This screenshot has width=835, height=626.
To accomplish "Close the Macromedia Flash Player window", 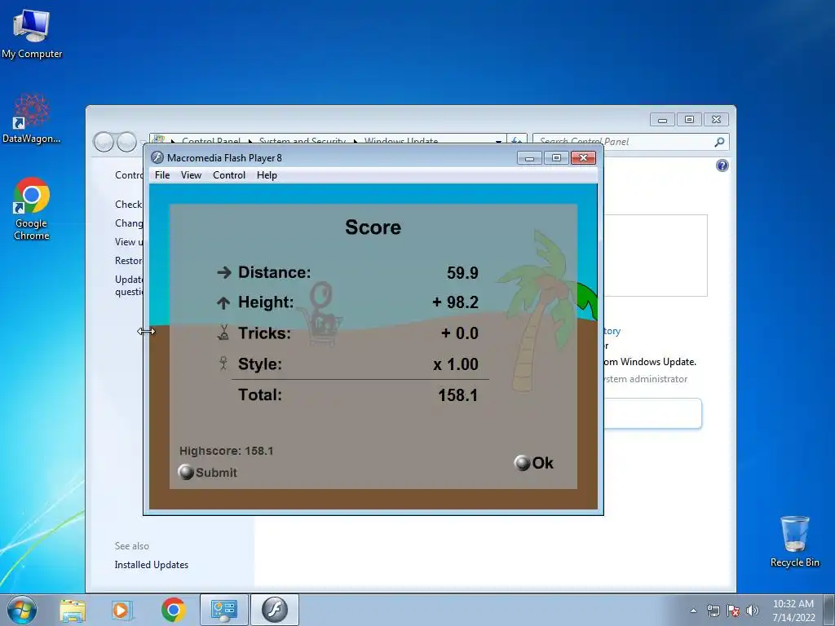I will (583, 158).
